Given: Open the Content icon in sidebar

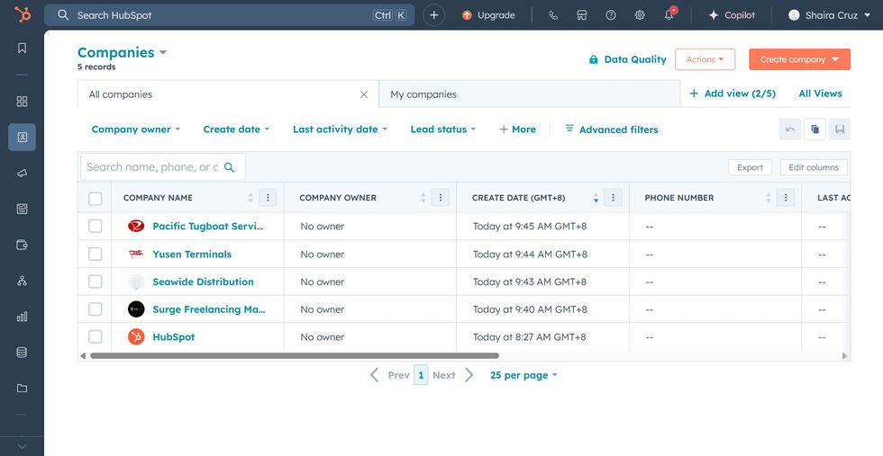Looking at the screenshot, I should click(22, 210).
